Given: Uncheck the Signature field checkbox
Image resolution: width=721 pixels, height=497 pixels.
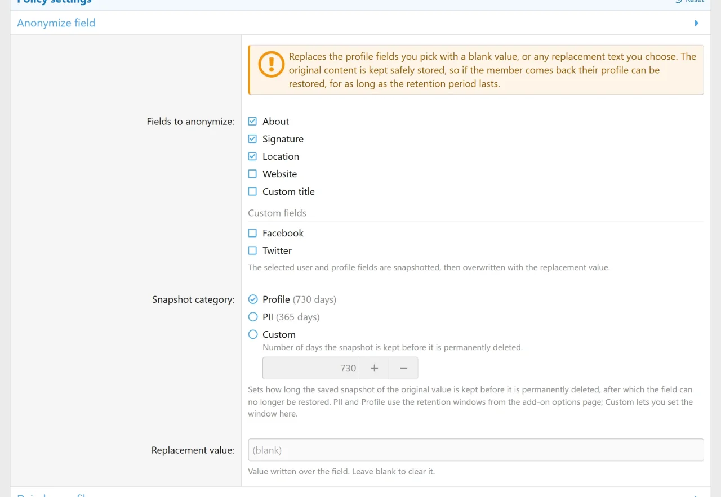Looking at the screenshot, I should tap(252, 138).
